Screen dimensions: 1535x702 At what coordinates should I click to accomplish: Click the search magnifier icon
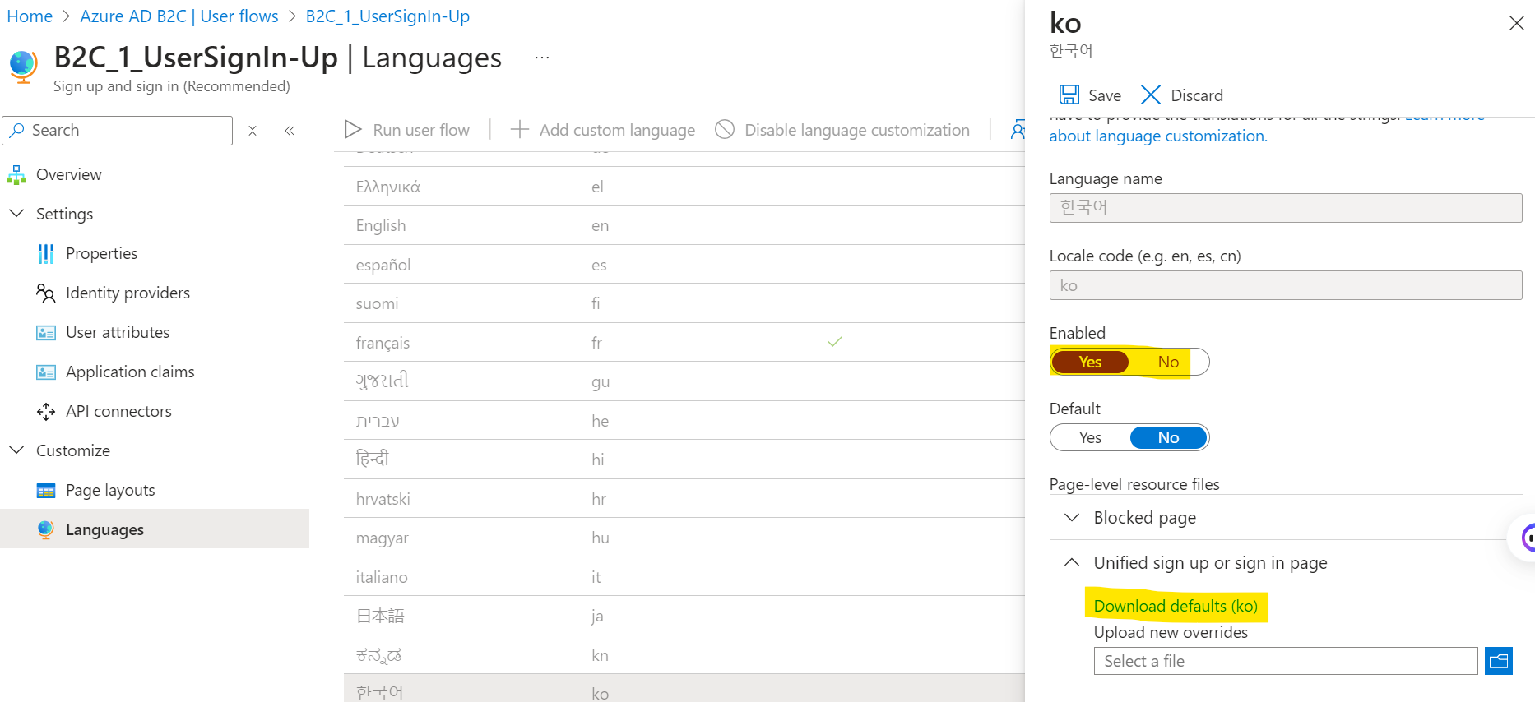point(17,130)
